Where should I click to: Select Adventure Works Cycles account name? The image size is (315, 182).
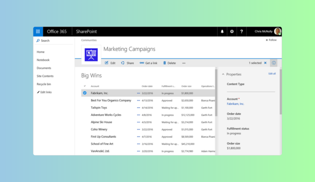(106, 115)
